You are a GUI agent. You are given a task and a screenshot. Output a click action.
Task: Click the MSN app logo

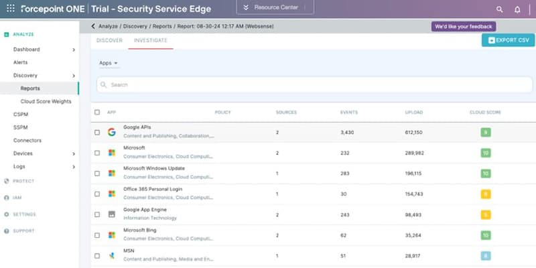coord(112,255)
